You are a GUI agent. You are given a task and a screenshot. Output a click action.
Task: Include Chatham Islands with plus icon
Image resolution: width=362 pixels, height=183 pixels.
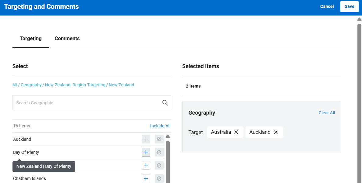click(146, 178)
